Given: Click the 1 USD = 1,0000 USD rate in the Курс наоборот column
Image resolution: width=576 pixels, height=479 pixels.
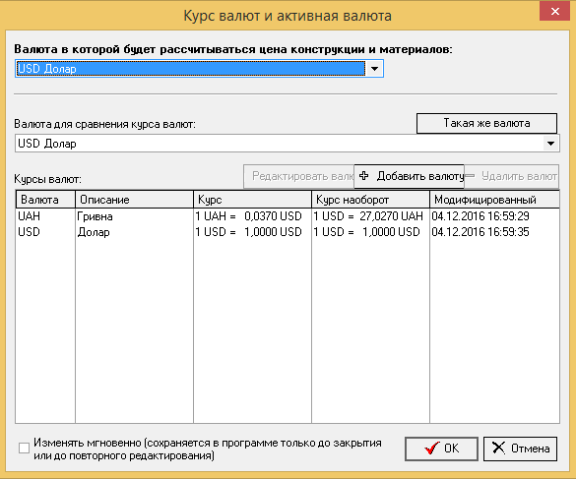Looking at the screenshot, I should (366, 232).
